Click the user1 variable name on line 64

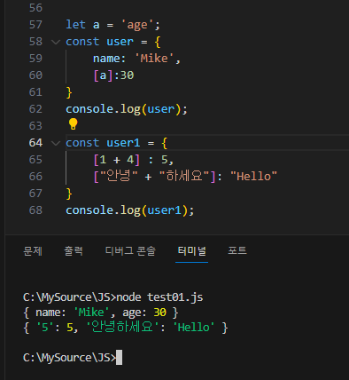(123, 143)
